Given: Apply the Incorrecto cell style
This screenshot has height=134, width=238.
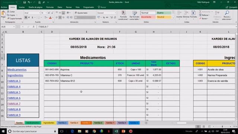Looking at the screenshot, I should pyautogui.click(x=148, y=17).
